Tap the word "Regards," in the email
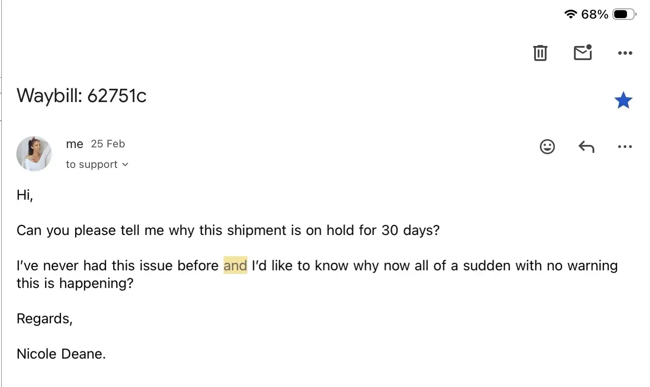The width and height of the screenshot is (650, 387). pyautogui.click(x=44, y=319)
